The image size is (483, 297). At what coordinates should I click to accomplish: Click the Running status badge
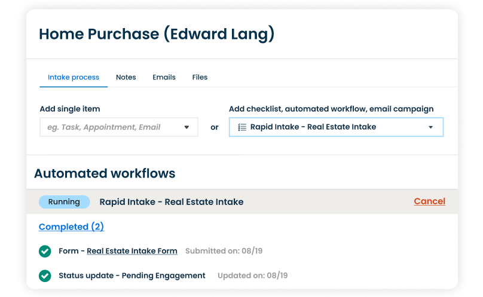[x=64, y=202]
